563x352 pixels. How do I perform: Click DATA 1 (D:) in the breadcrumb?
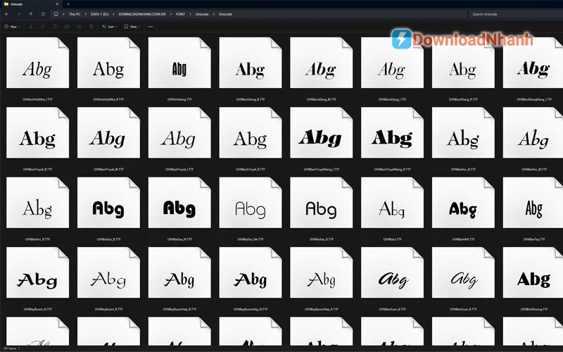tap(99, 14)
